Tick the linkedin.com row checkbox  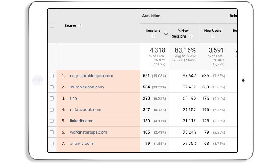[51, 121]
